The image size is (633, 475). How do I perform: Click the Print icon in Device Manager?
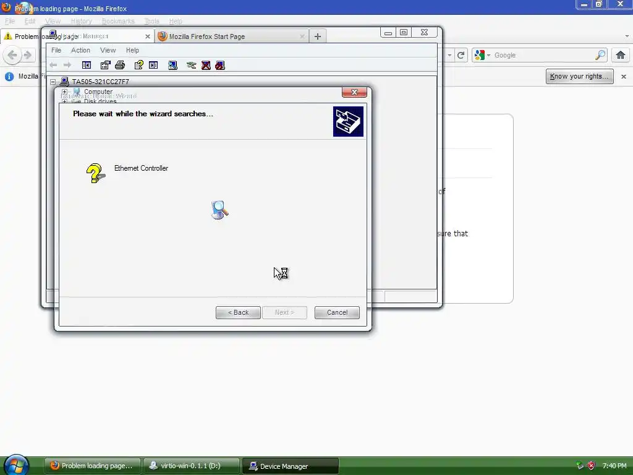click(120, 65)
